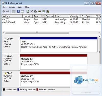Click 'Resynching : (54%)' text on Disk 1
Image resolution: width=102 pixels, height=96 pixels.
click(x=30, y=64)
